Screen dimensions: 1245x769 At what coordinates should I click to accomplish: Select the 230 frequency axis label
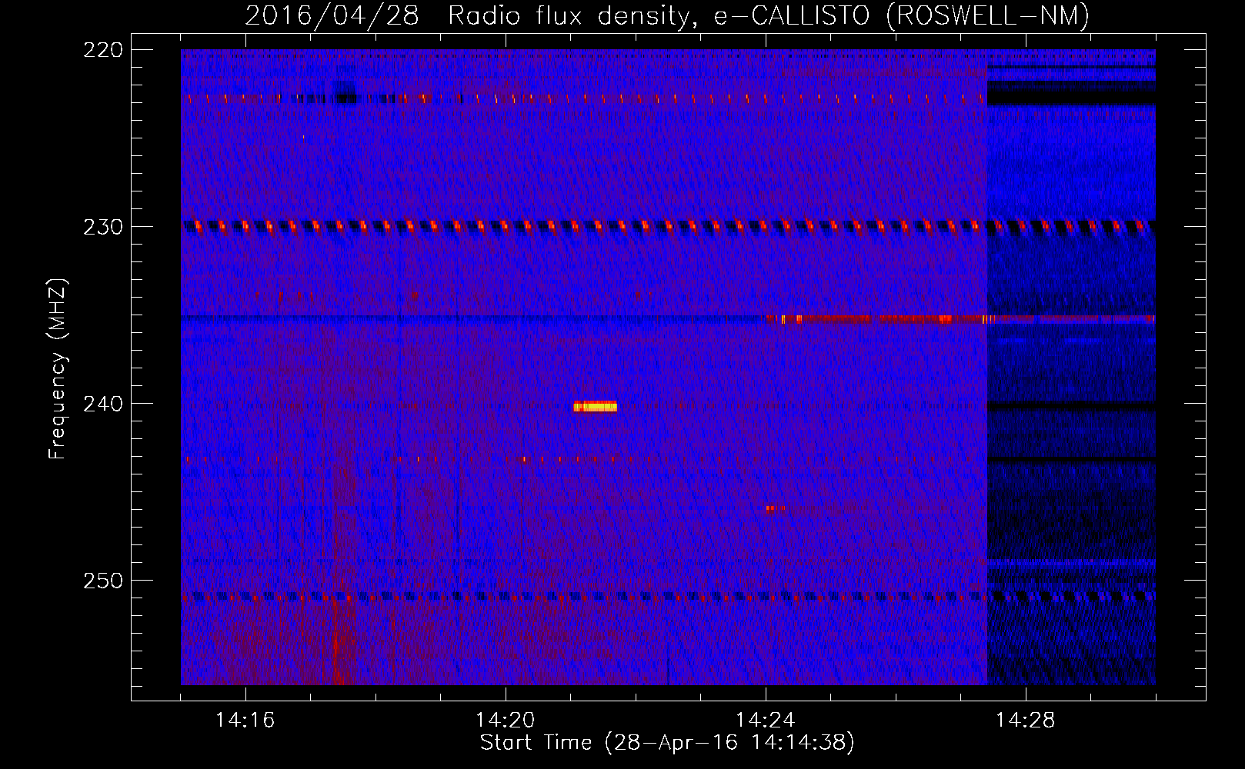click(x=102, y=227)
